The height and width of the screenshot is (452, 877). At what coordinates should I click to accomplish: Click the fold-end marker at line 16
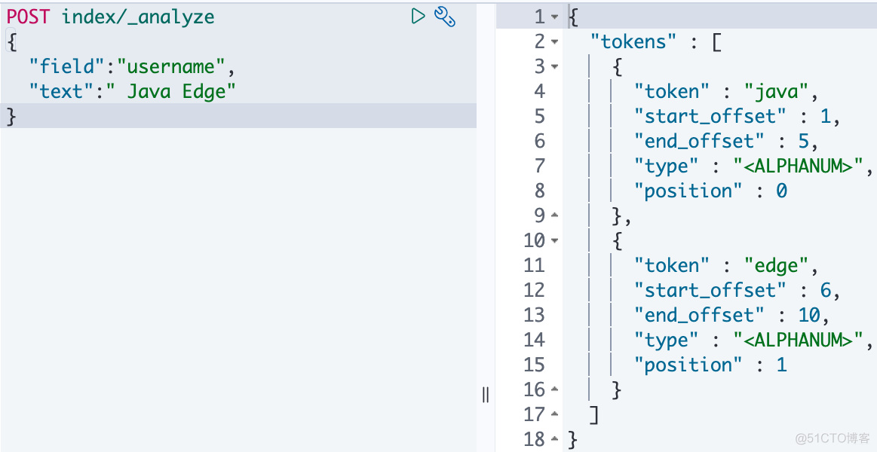(555, 390)
